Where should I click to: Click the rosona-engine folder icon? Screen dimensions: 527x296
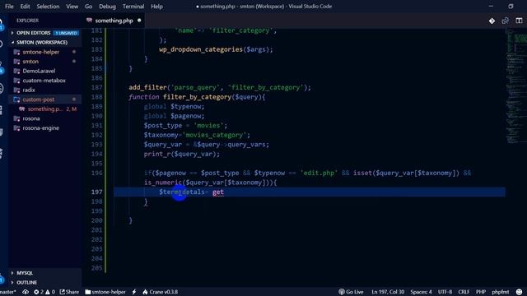[x=16, y=128]
